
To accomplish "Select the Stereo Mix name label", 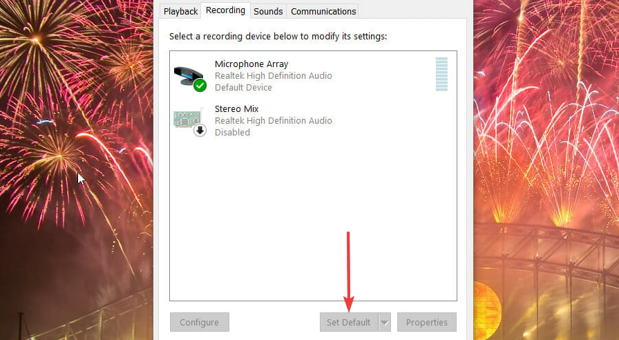I will pyautogui.click(x=236, y=108).
